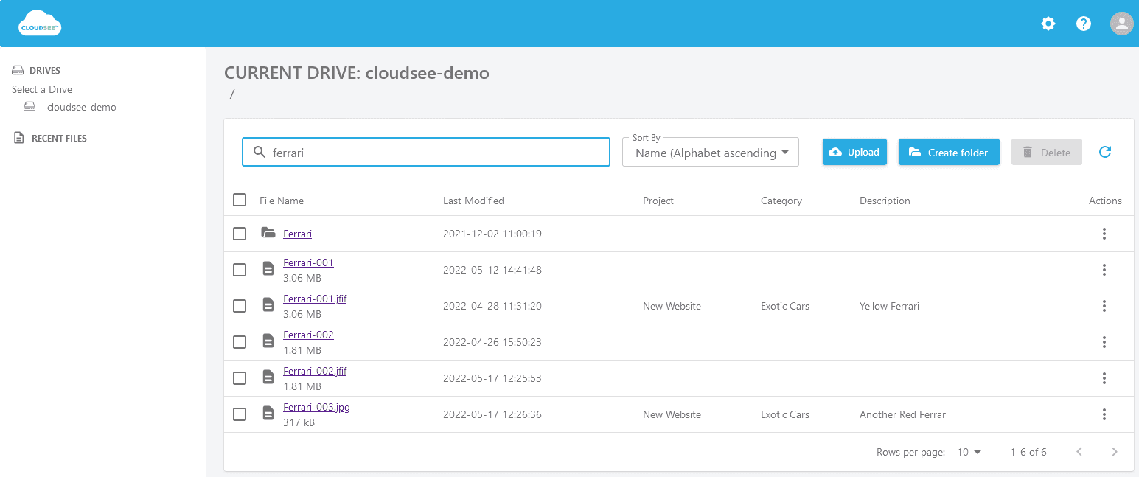Check the select-all checkbox in the header
The width and height of the screenshot is (1139, 477).
[x=239, y=200]
